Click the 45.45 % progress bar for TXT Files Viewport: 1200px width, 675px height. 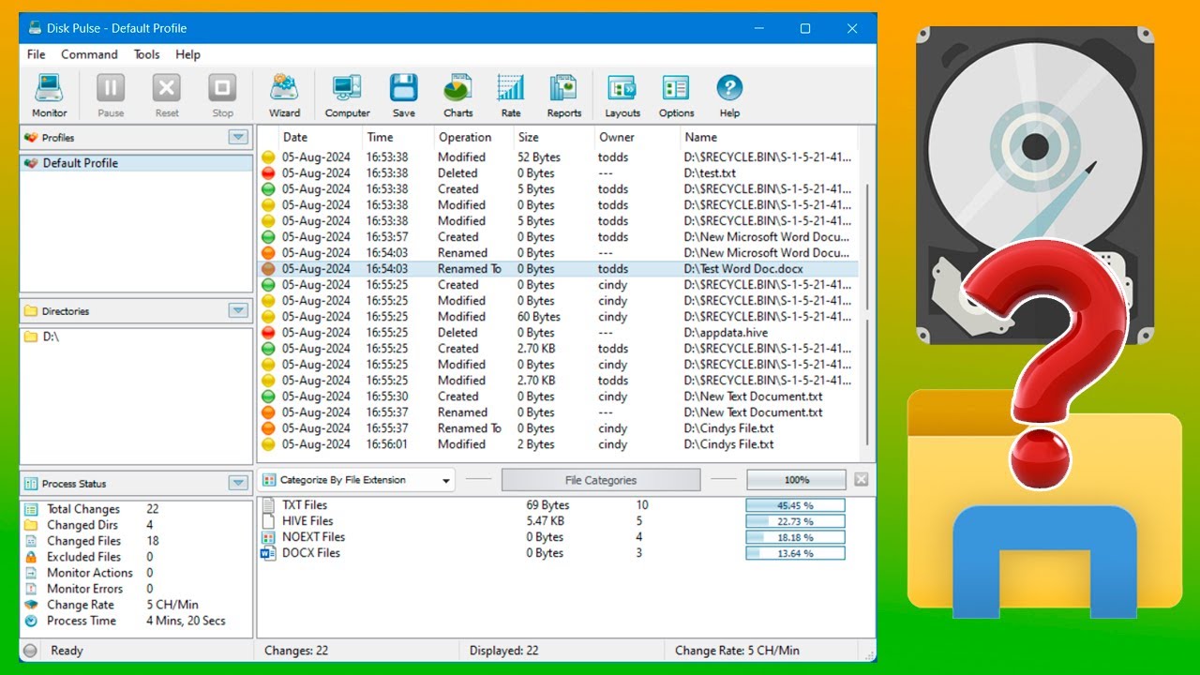coord(796,505)
